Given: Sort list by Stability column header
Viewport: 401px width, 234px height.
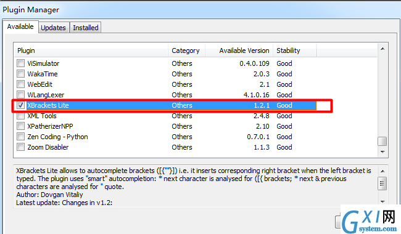Looking at the screenshot, I should 295,50.
